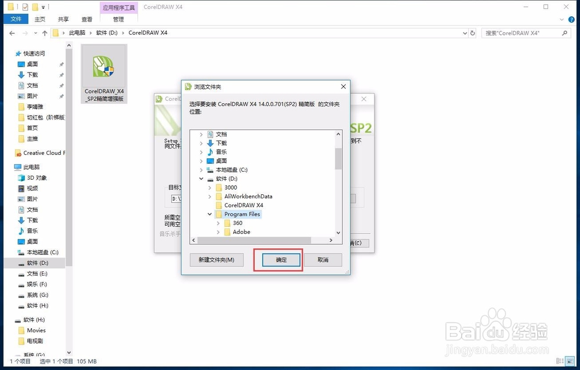Image resolution: width=580 pixels, height=370 pixels.
Task: Refresh the Explorer address bar
Action: pos(472,33)
